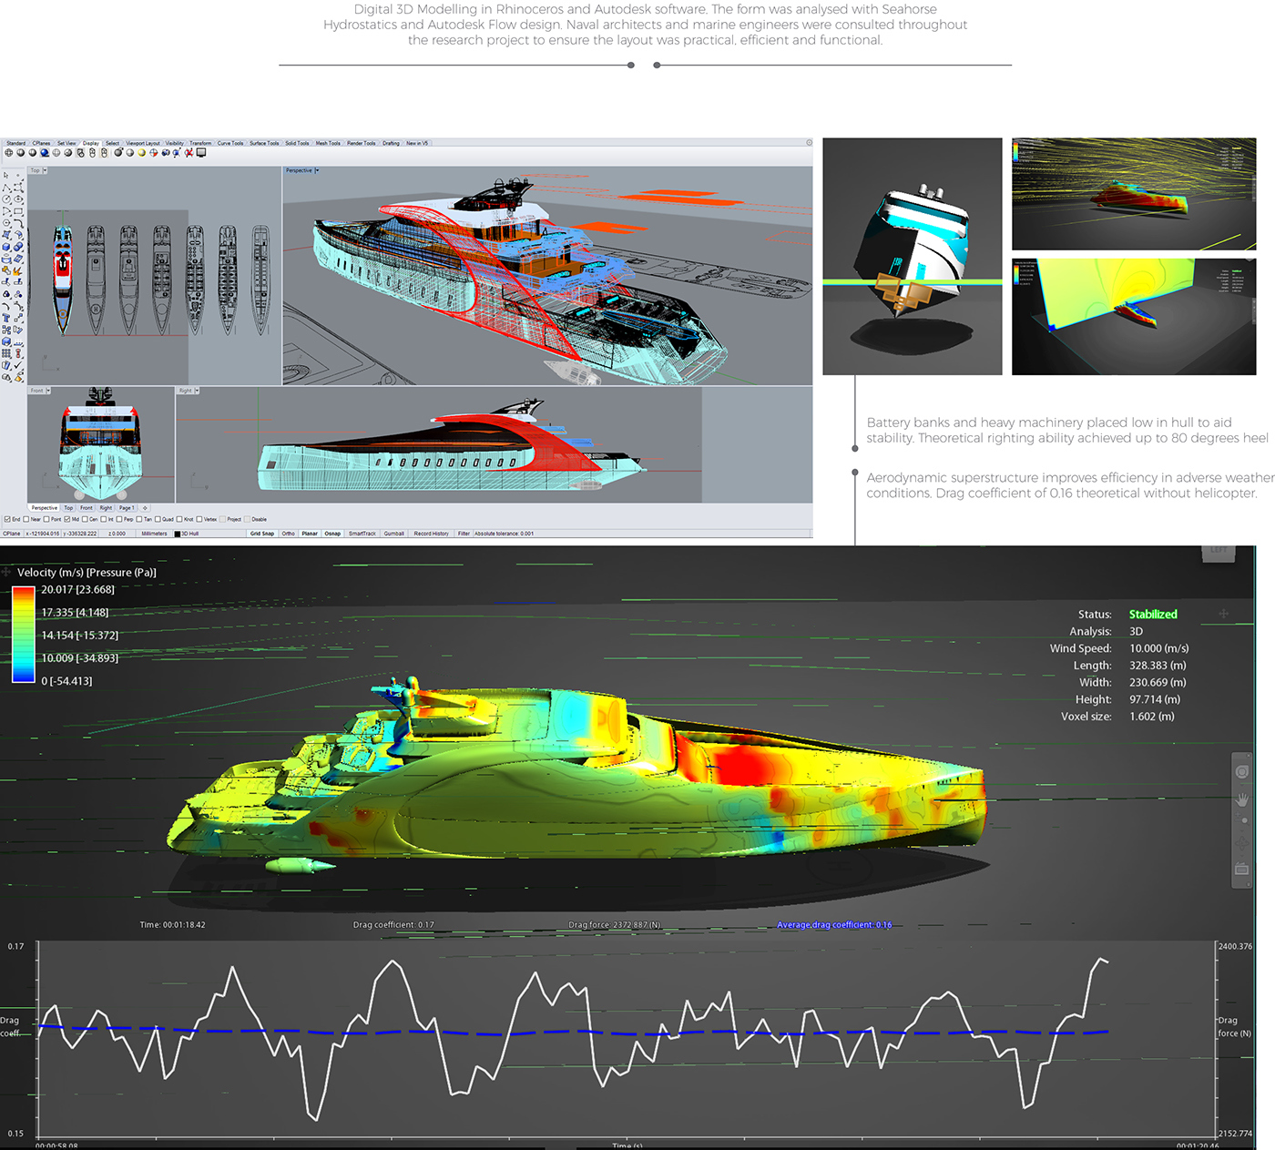The image size is (1275, 1150).
Task: Enable the Near osnap checkbox
Action: 25,519
